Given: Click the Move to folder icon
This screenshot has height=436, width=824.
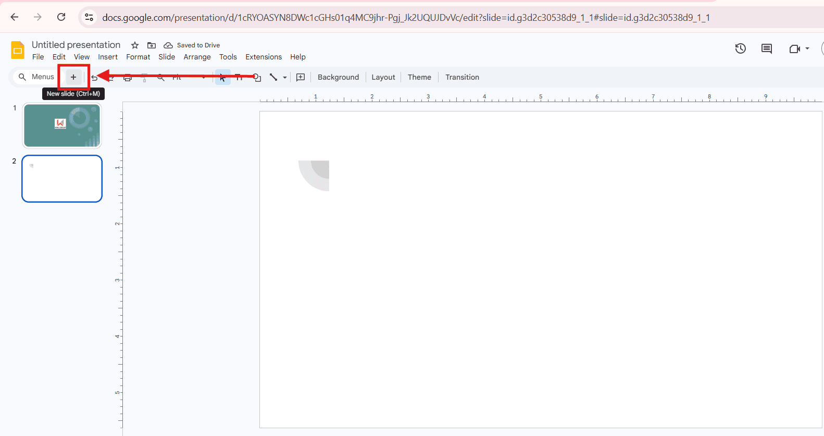Looking at the screenshot, I should pos(152,45).
